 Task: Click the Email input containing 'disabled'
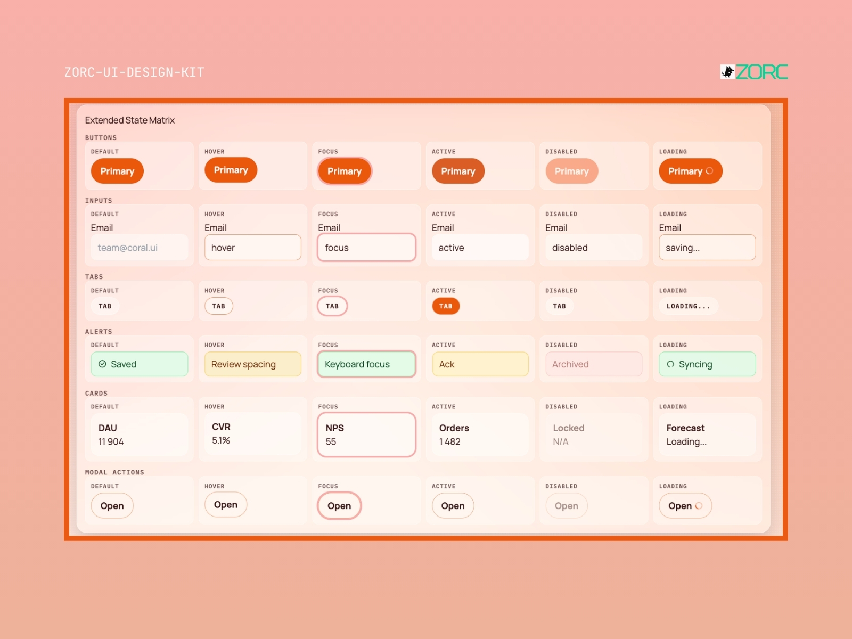[x=594, y=248]
